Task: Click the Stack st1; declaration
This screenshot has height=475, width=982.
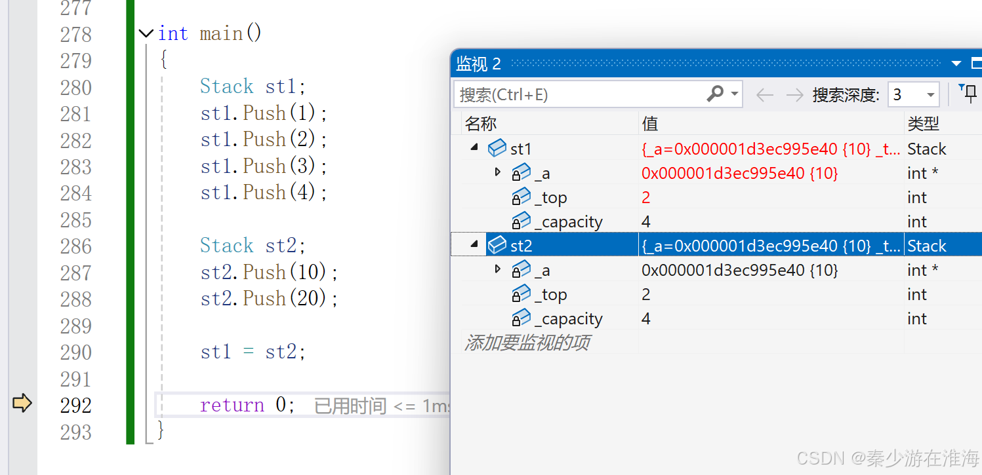Action: pyautogui.click(x=253, y=86)
